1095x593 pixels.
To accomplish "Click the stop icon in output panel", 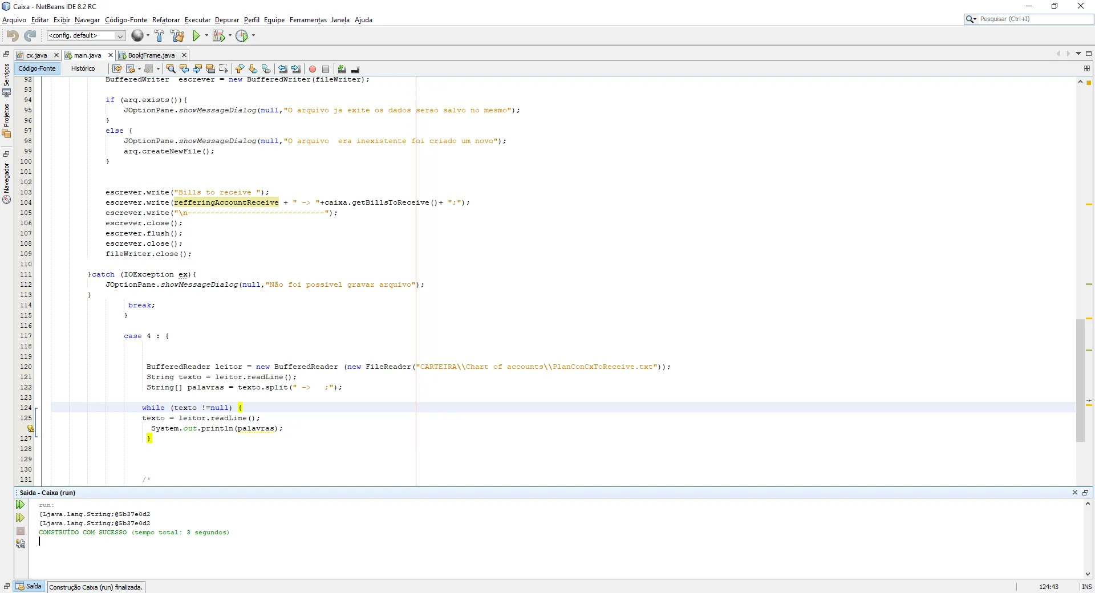I will pyautogui.click(x=21, y=531).
